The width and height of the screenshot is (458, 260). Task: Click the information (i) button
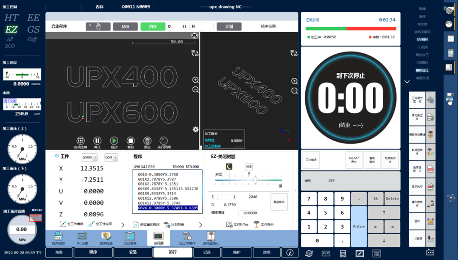[x=290, y=252]
